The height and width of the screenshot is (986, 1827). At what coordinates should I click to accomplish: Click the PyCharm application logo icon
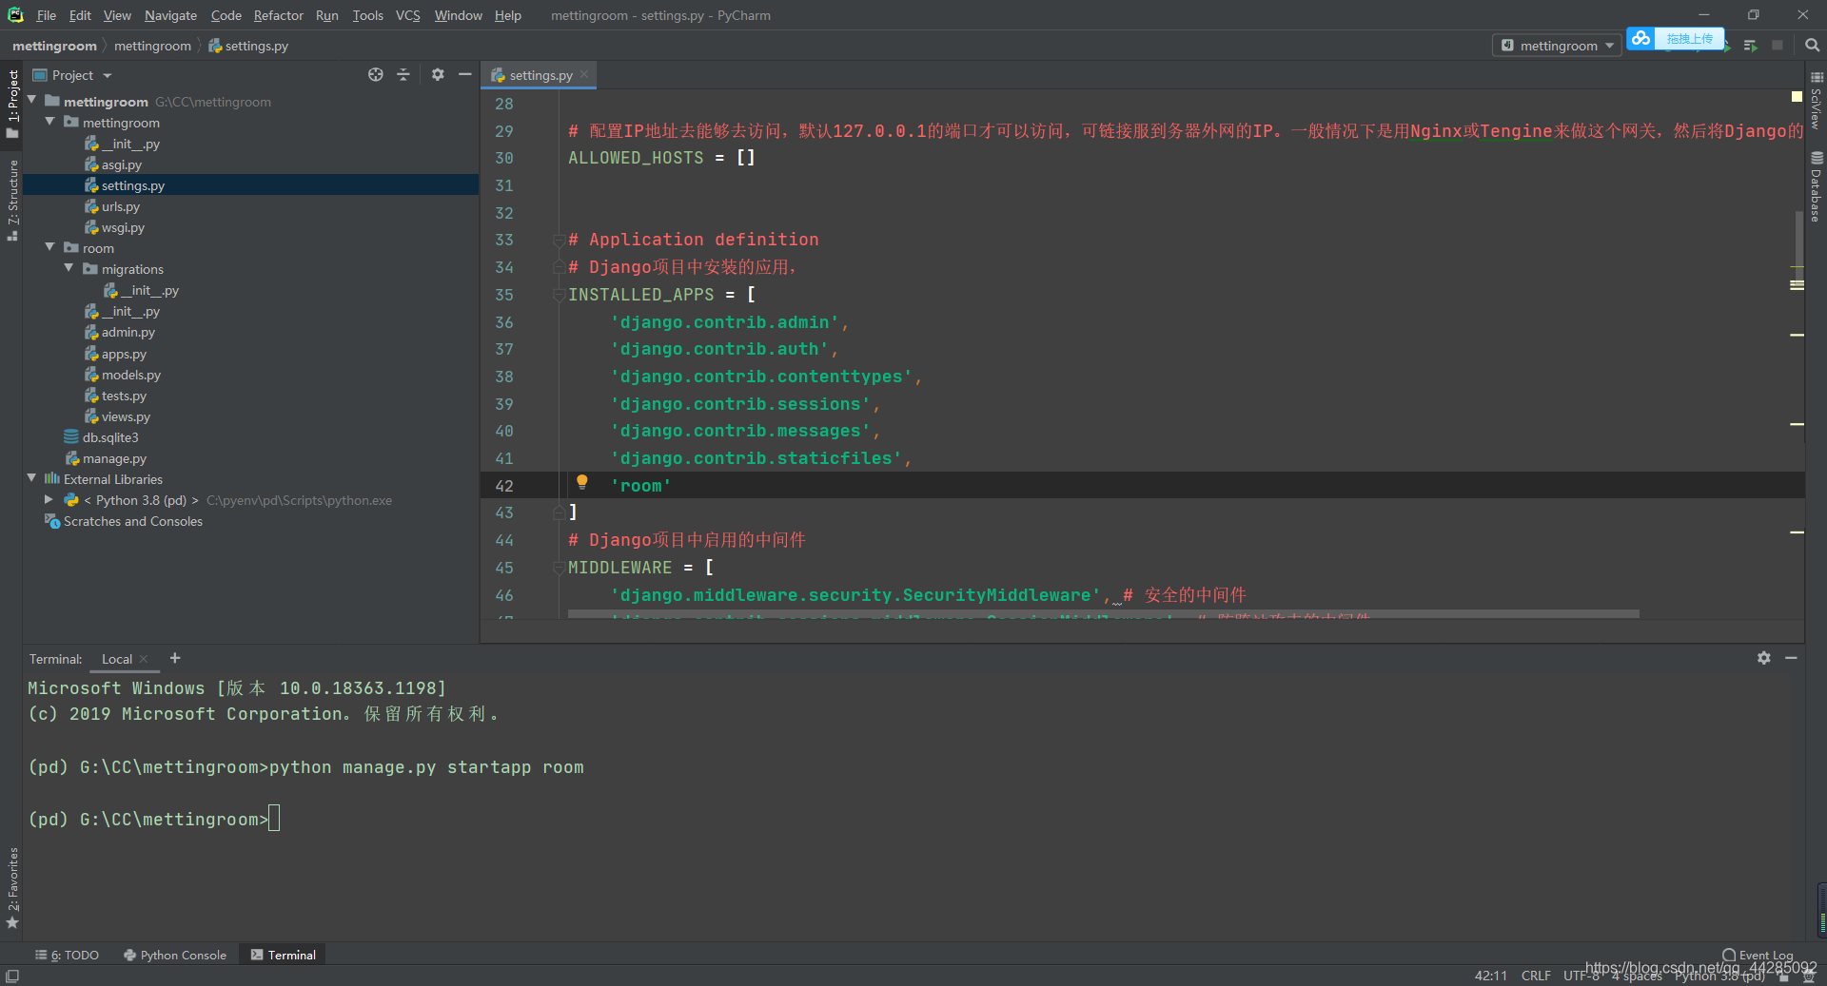tap(15, 15)
